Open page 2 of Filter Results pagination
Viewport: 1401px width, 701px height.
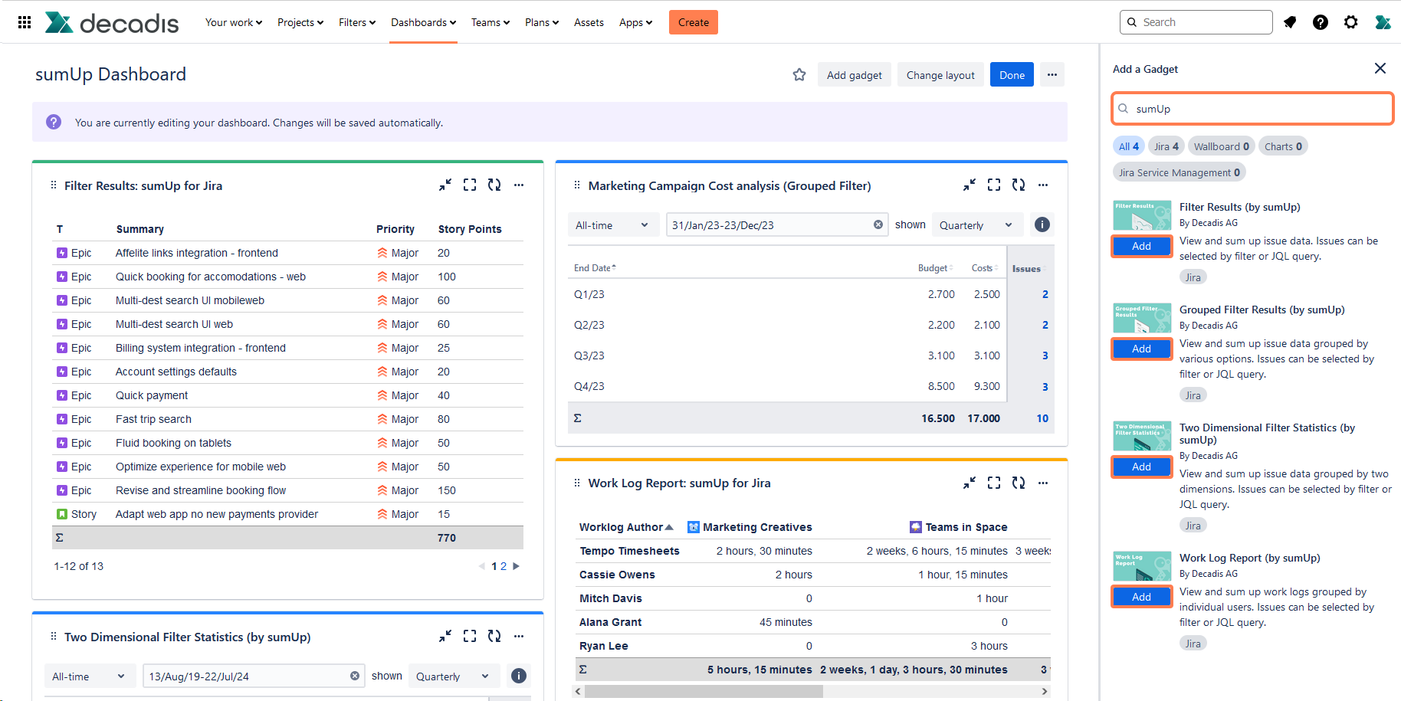pyautogui.click(x=504, y=566)
